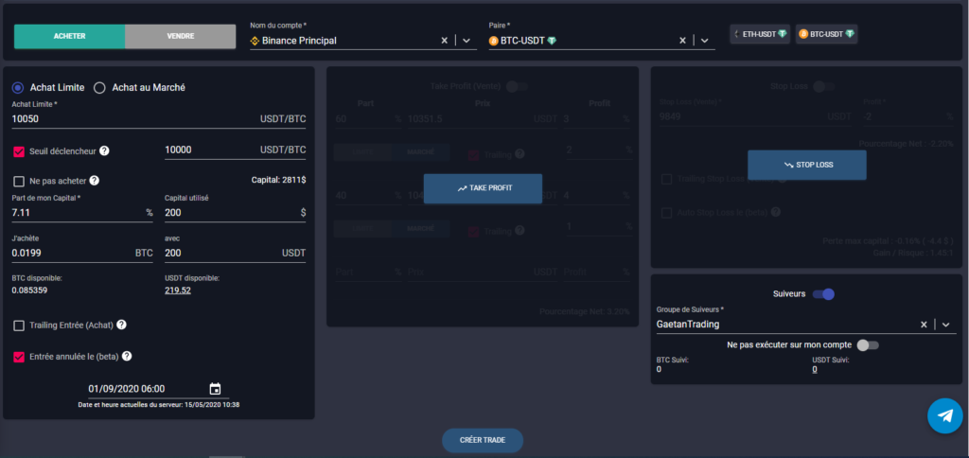The width and height of the screenshot is (969, 458).
Task: Expand the Paire dropdown arrow
Action: (704, 41)
